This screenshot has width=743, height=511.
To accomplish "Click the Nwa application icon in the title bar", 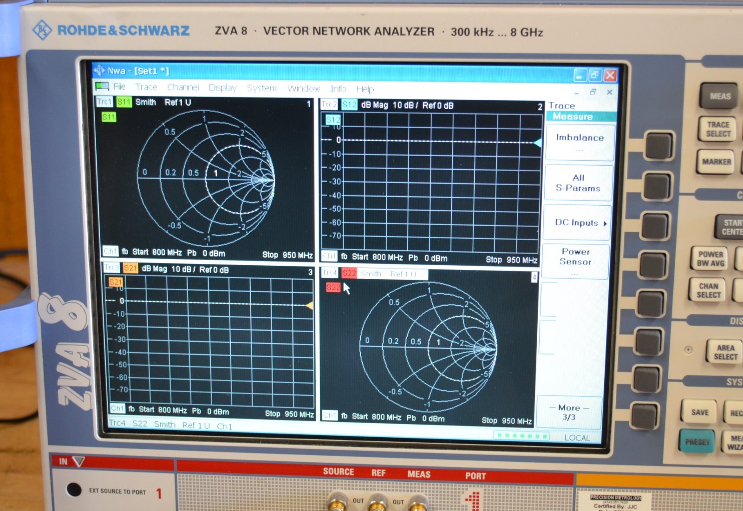I will [x=100, y=71].
